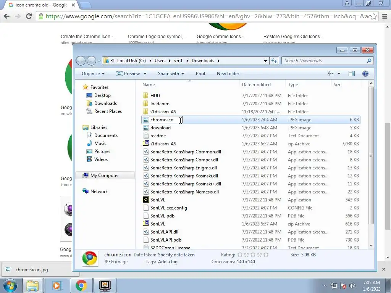This screenshot has height=293, width=391.
Task: Click inside the chrome.ico rename field
Action: click(166, 119)
